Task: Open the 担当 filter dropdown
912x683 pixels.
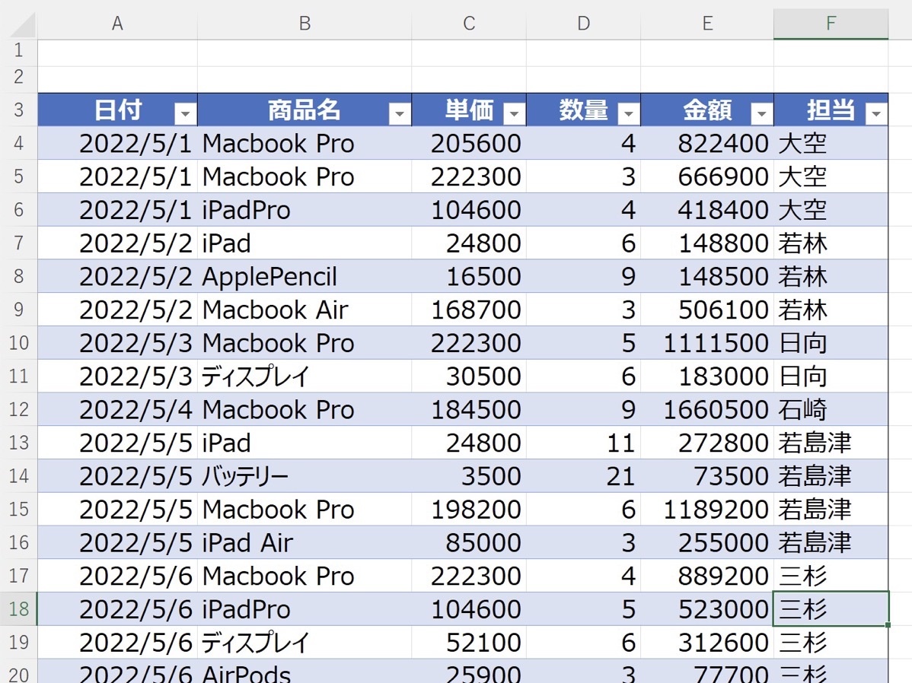Action: pyautogui.click(x=876, y=113)
